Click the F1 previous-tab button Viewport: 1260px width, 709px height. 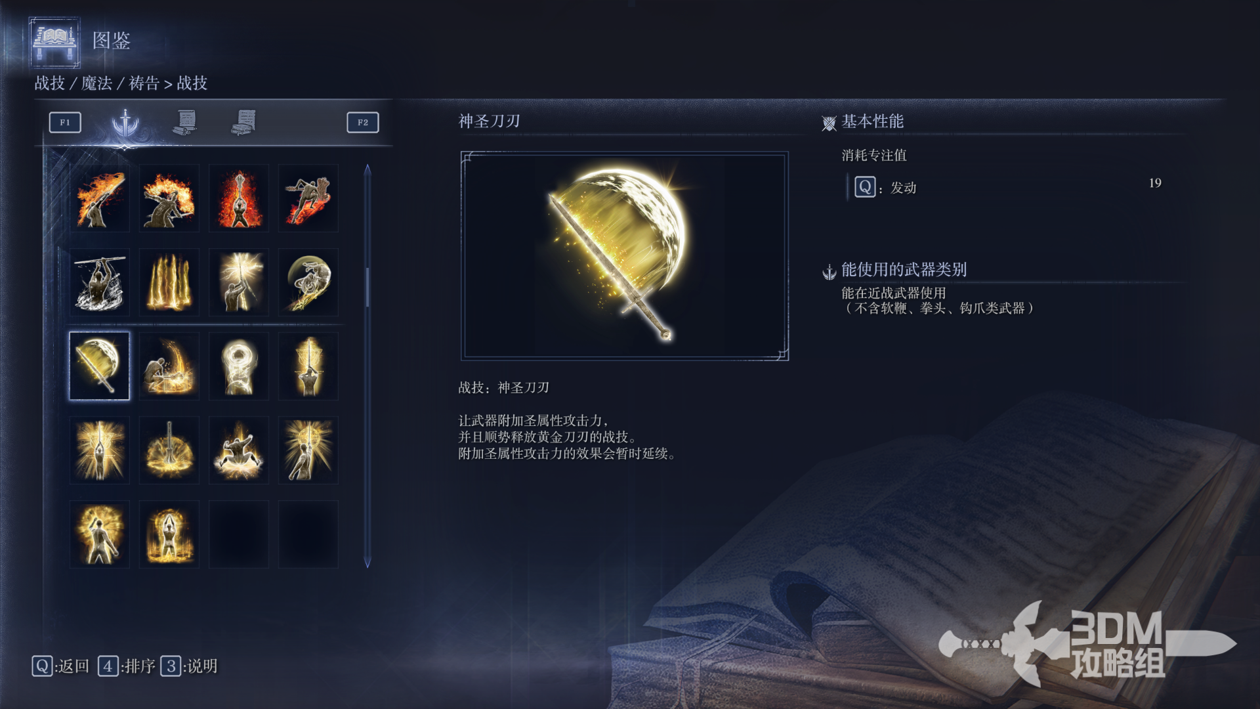tap(65, 122)
